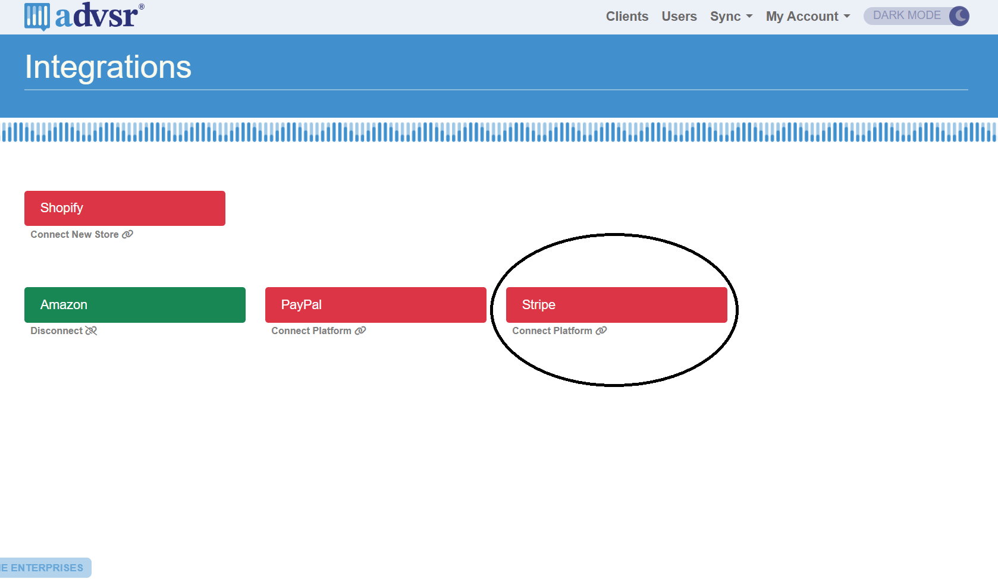This screenshot has width=998, height=579.
Task: Select the green Amazon integration button
Action: (135, 305)
